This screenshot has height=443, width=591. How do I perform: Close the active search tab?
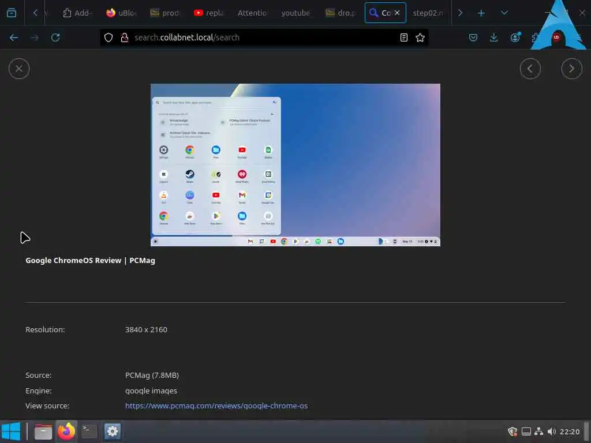point(397,13)
